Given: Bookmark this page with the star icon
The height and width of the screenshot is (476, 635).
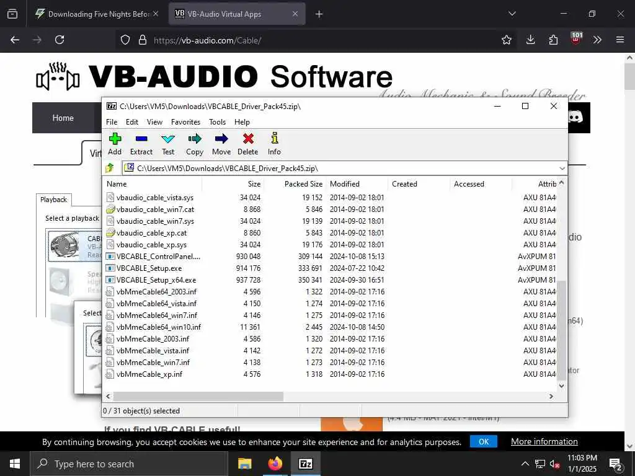Looking at the screenshot, I should (507, 40).
